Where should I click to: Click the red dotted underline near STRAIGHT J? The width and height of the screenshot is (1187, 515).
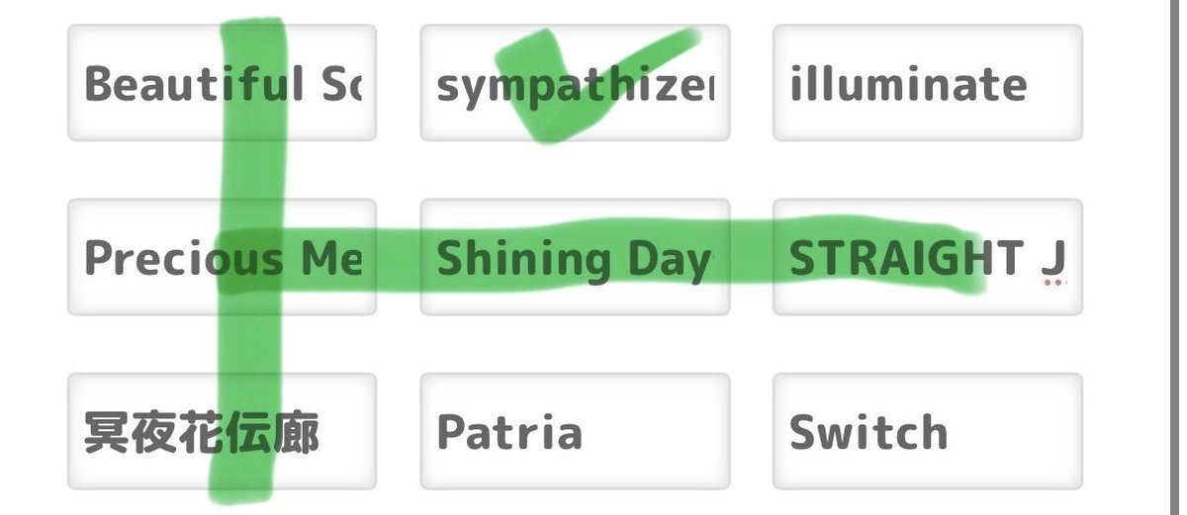(1054, 283)
